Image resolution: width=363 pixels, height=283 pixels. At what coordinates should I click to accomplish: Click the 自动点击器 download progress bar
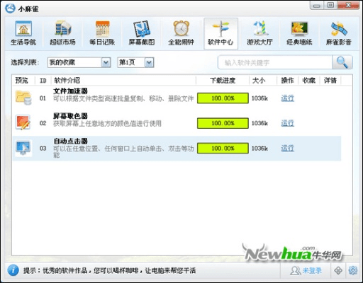(223, 149)
